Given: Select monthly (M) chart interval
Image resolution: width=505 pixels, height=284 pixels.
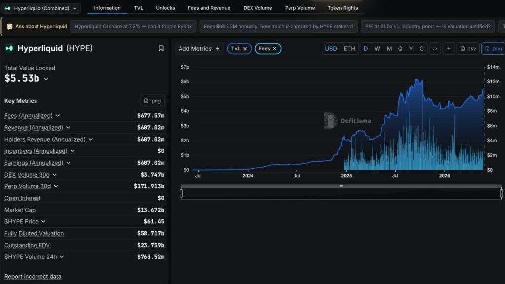Looking at the screenshot, I should pos(389,49).
